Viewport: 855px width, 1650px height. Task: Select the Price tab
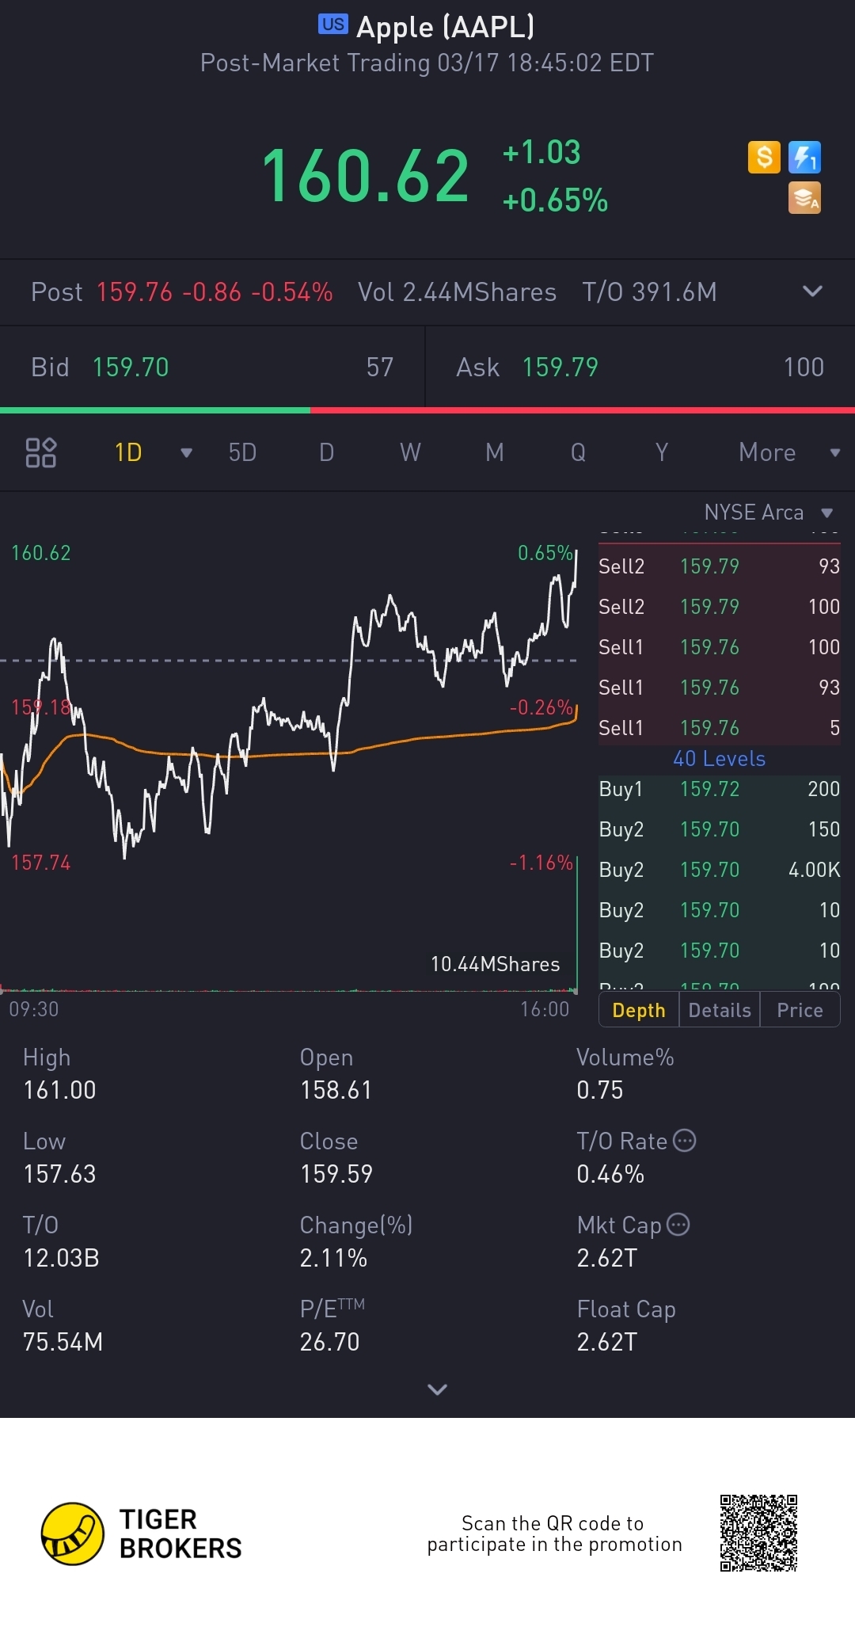click(x=800, y=1010)
